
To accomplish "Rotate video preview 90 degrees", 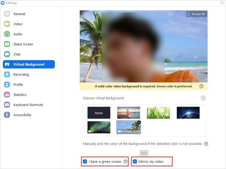I will (x=196, y=14).
